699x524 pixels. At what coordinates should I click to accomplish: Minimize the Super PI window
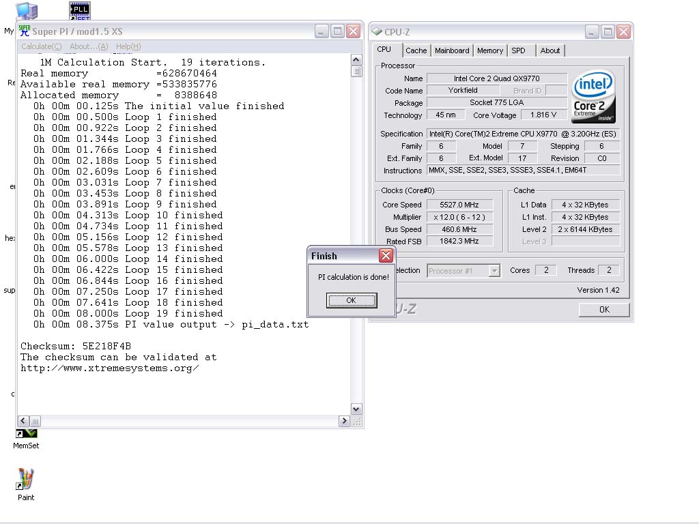point(322,31)
